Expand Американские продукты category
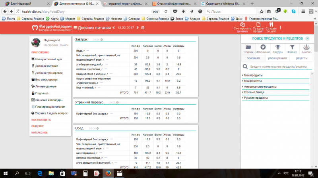This screenshot has height=178, width=318. click(x=260, y=86)
